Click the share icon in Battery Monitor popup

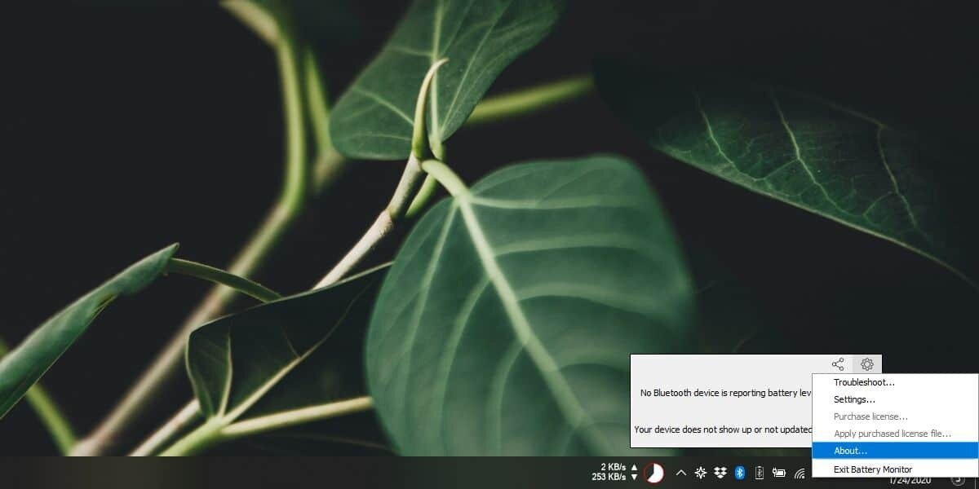pyautogui.click(x=838, y=364)
